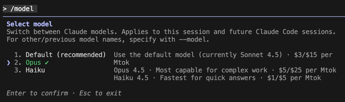The width and height of the screenshot is (345, 102).
Task: Click the prompt chevron before /model
Action: tap(5, 9)
